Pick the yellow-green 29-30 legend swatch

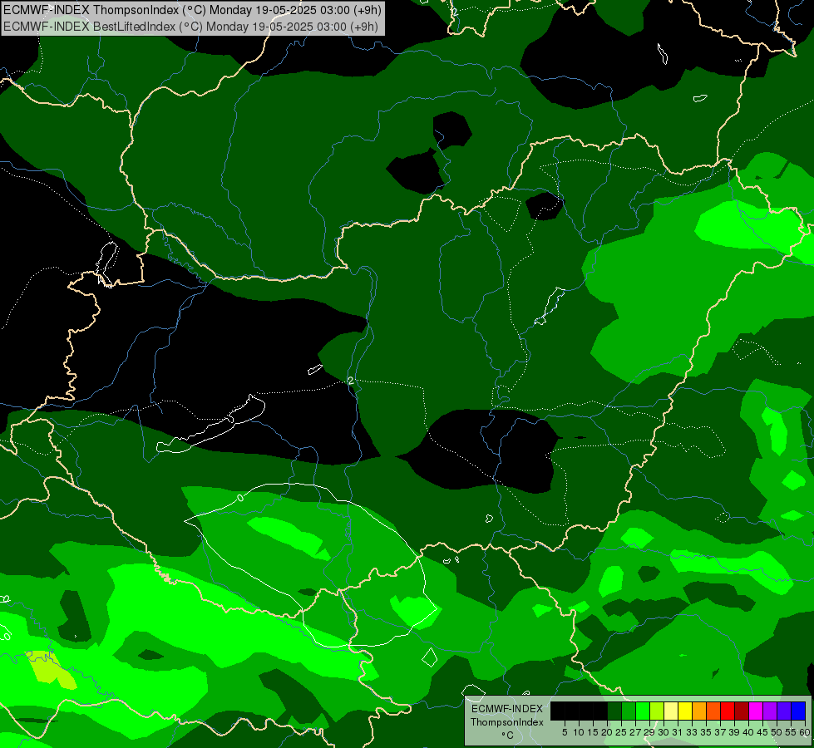click(x=657, y=711)
